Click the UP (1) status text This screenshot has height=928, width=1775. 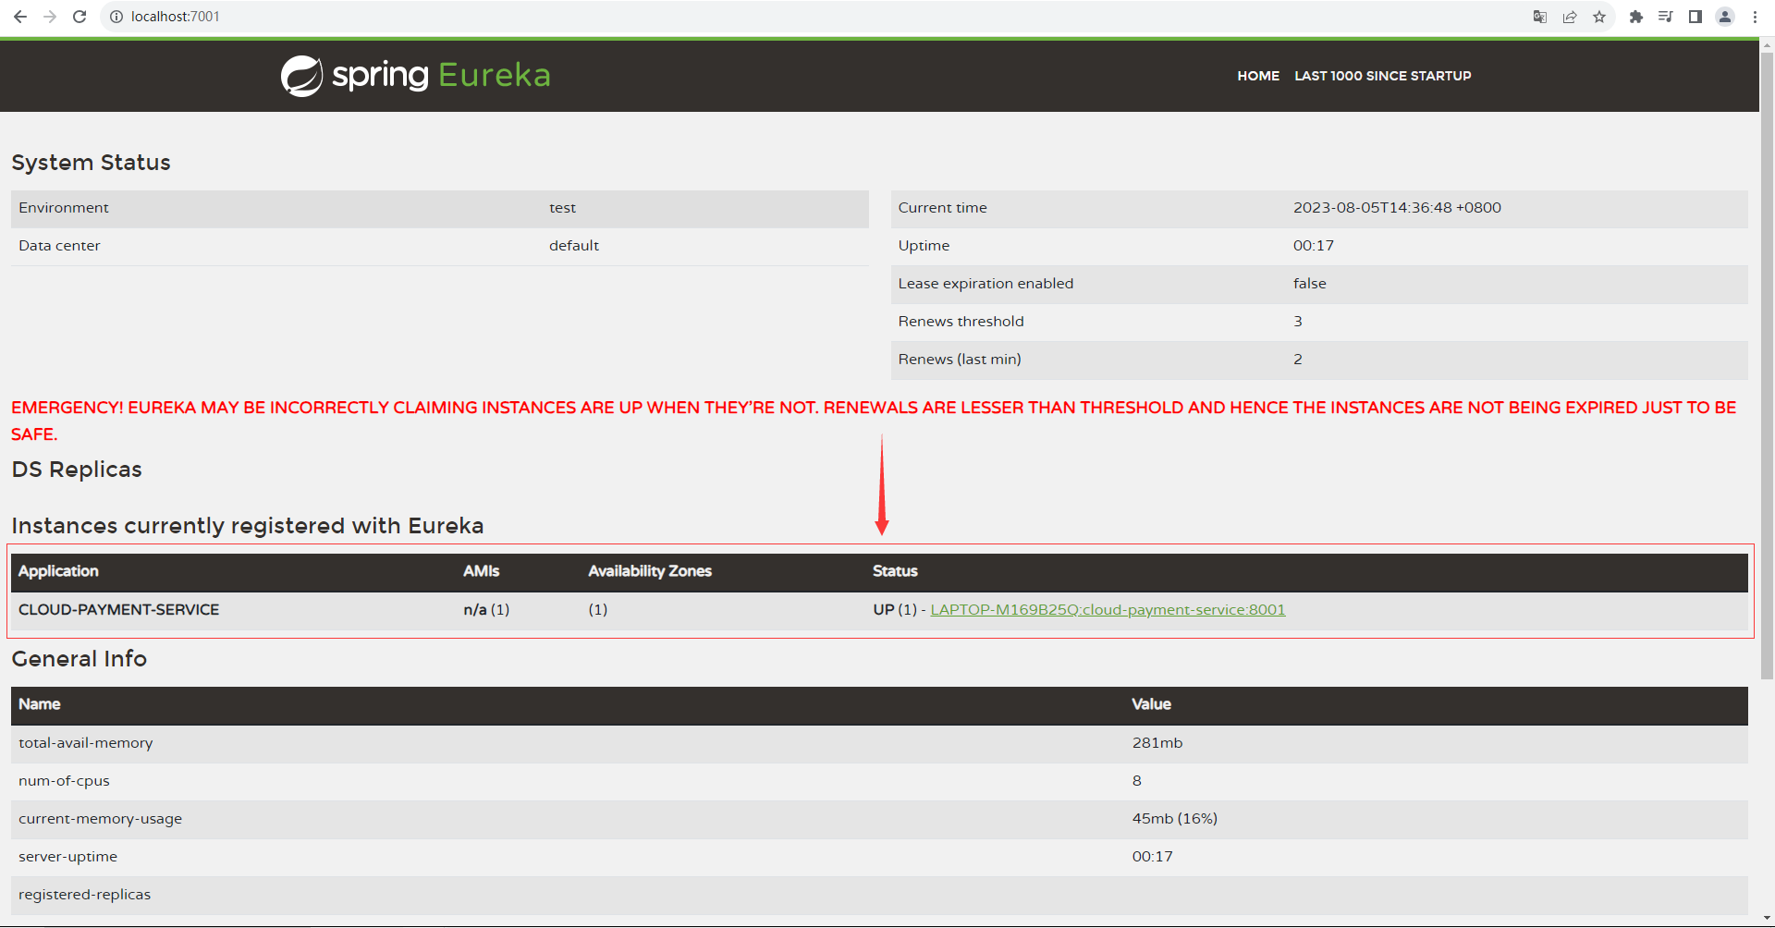[x=895, y=610]
